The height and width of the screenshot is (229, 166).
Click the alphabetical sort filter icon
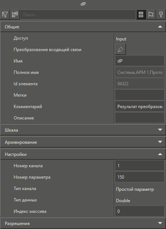(x=5, y=14)
